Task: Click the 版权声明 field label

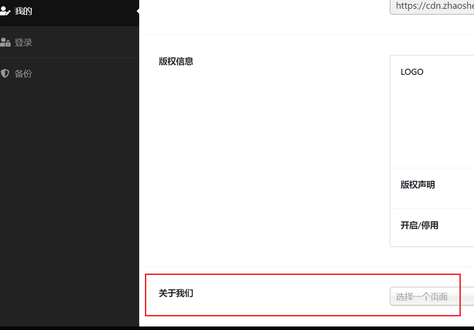Action: point(418,185)
